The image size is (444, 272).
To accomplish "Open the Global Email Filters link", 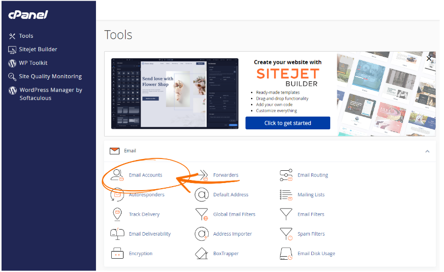I will [x=234, y=214].
